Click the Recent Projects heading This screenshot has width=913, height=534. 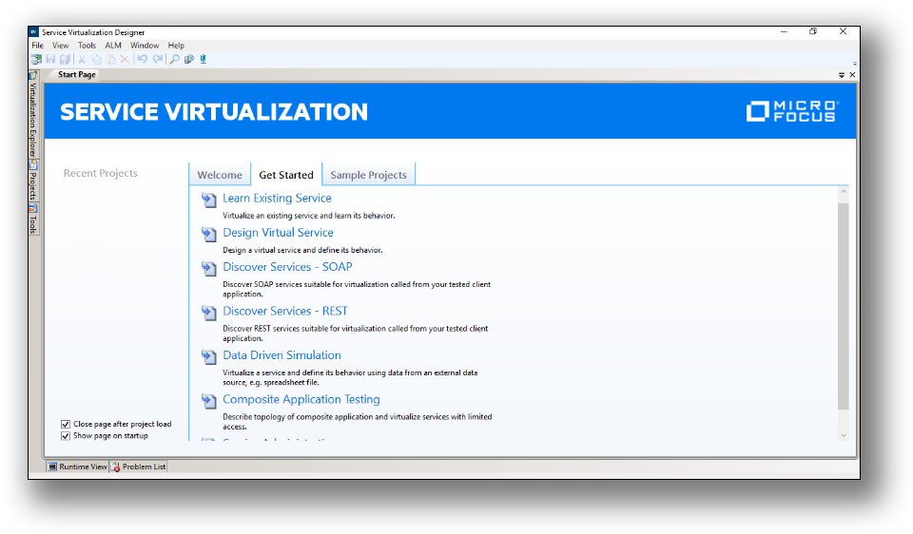tap(100, 173)
